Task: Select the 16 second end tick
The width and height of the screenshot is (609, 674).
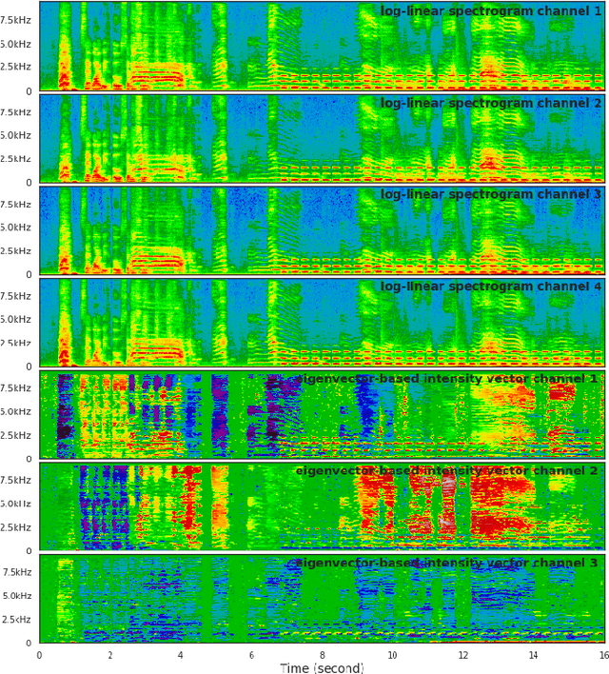Action: [602, 654]
